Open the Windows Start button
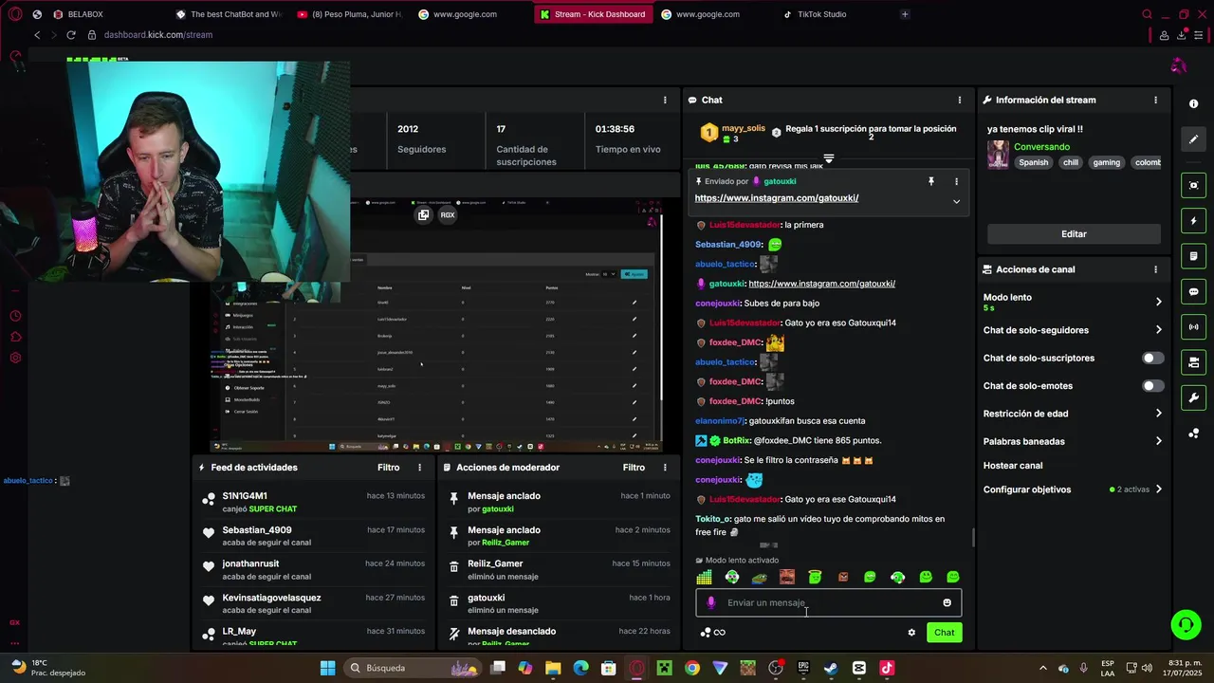 coord(327,668)
